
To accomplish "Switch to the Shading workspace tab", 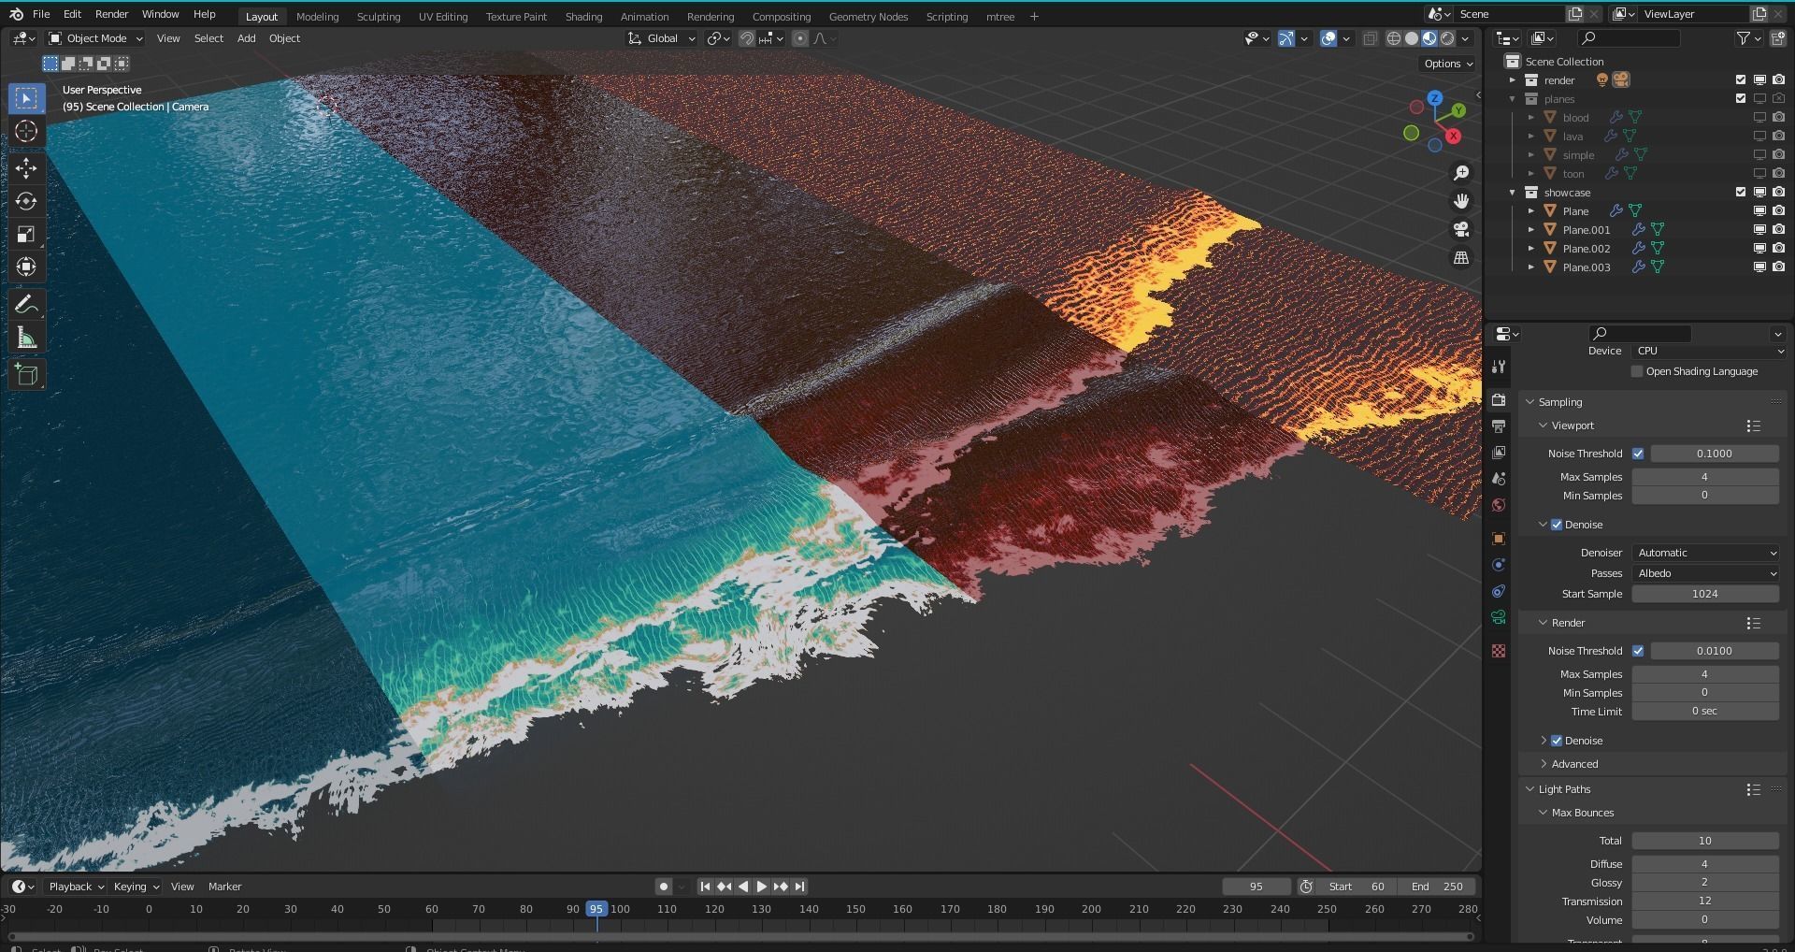I will coord(583,17).
